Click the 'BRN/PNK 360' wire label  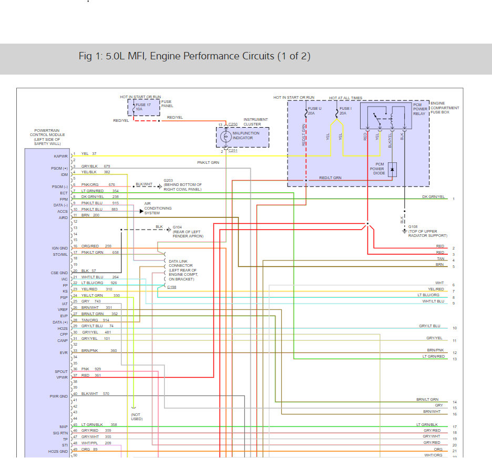pos(99,350)
